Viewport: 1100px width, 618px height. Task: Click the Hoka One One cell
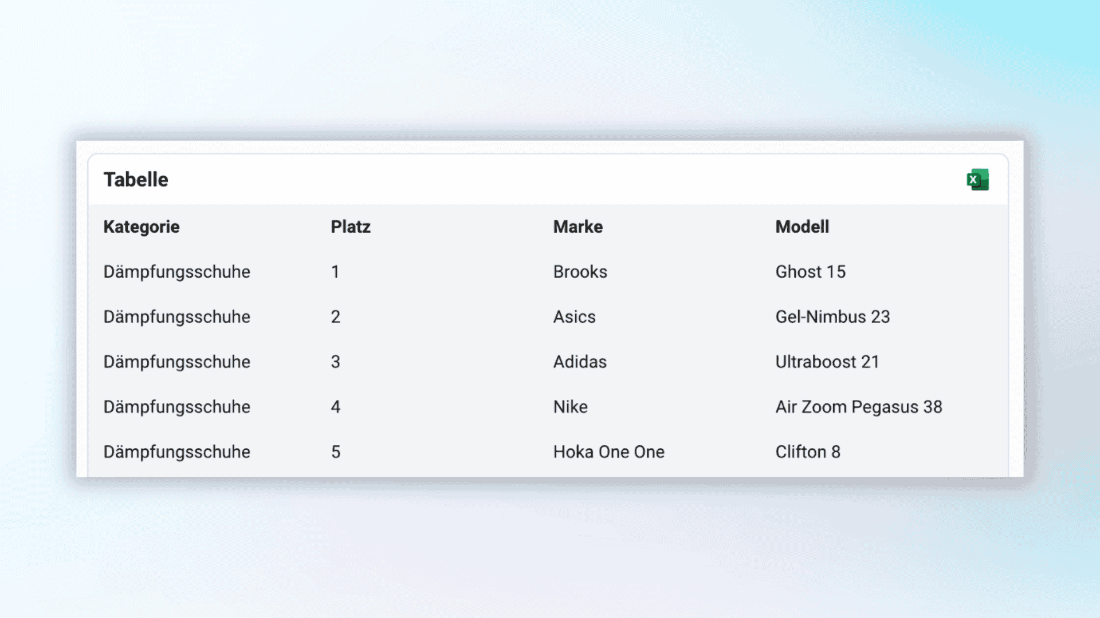(x=608, y=452)
